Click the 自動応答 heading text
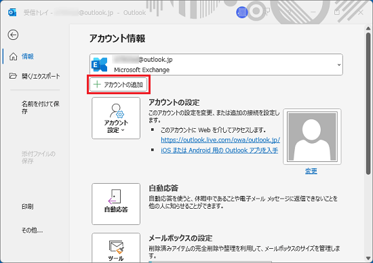Viewport: 373px width, 263px height. click(x=163, y=188)
